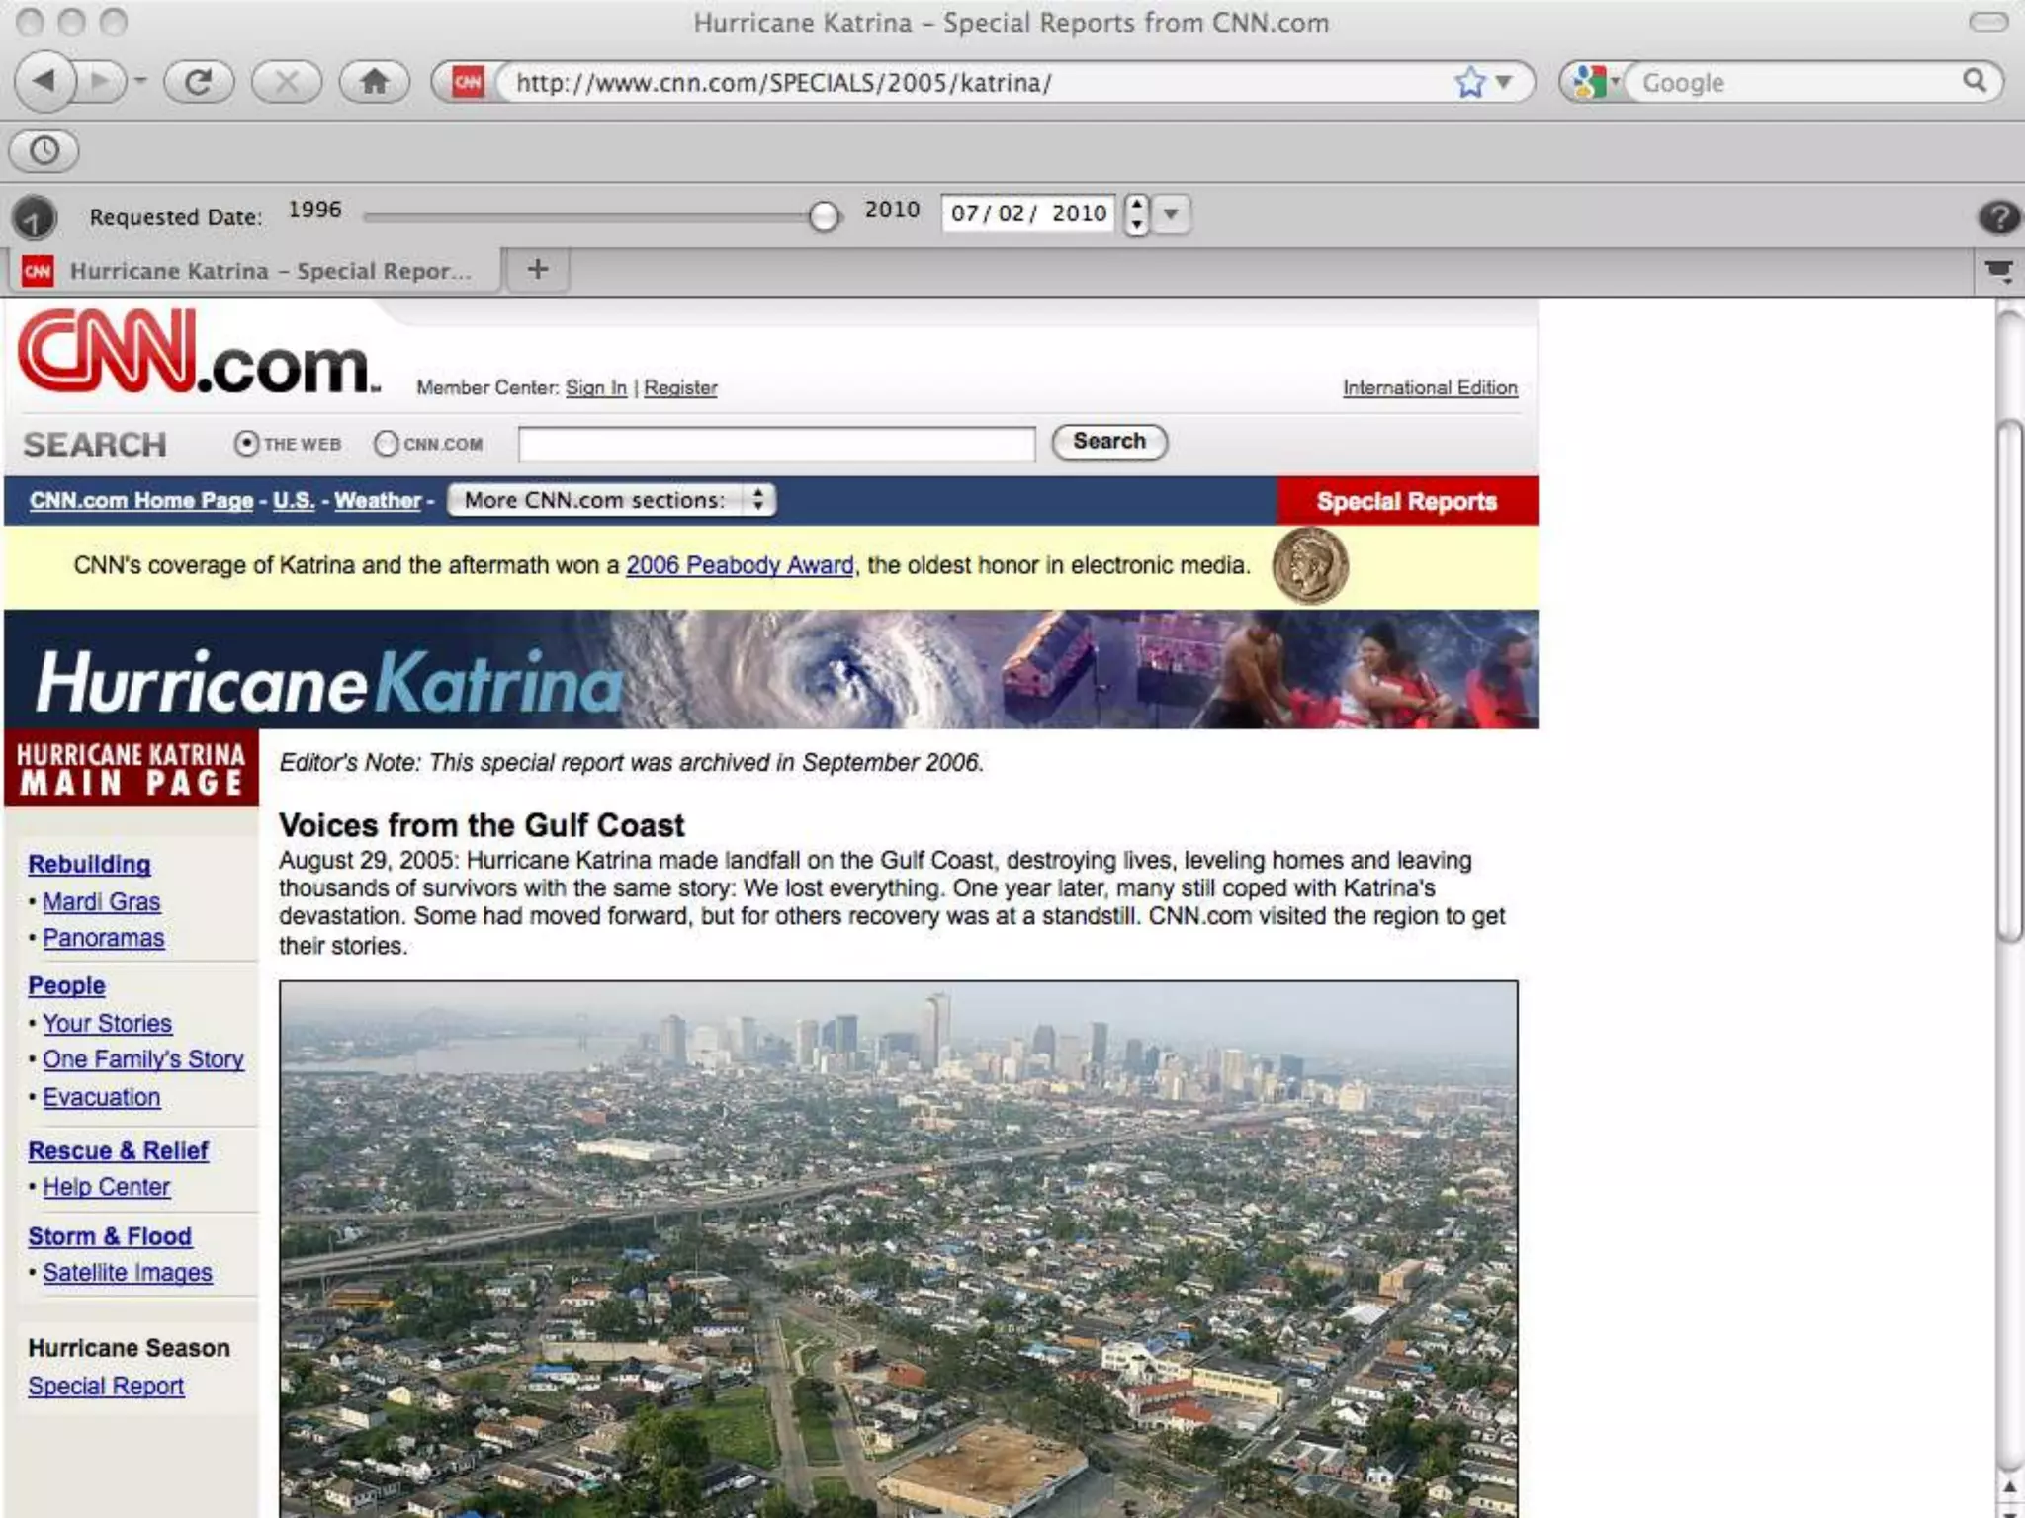This screenshot has height=1518, width=2025.
Task: Select THE WEB search radio button
Action: [246, 443]
